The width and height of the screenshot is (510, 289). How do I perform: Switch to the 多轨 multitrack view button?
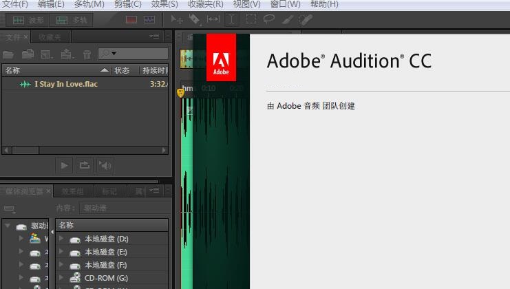(72, 20)
